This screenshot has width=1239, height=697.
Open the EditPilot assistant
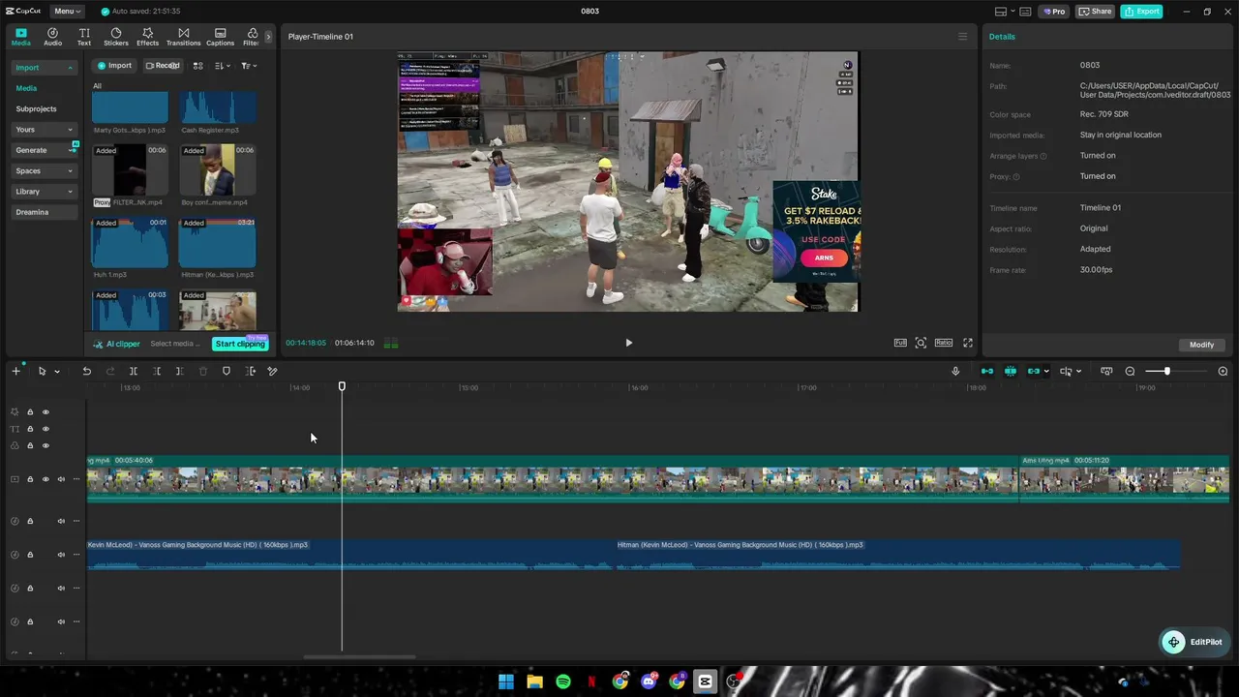click(1194, 642)
